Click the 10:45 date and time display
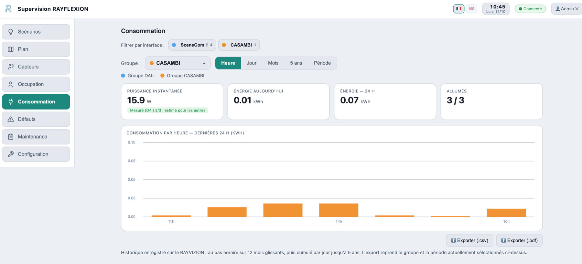 pyautogui.click(x=496, y=9)
